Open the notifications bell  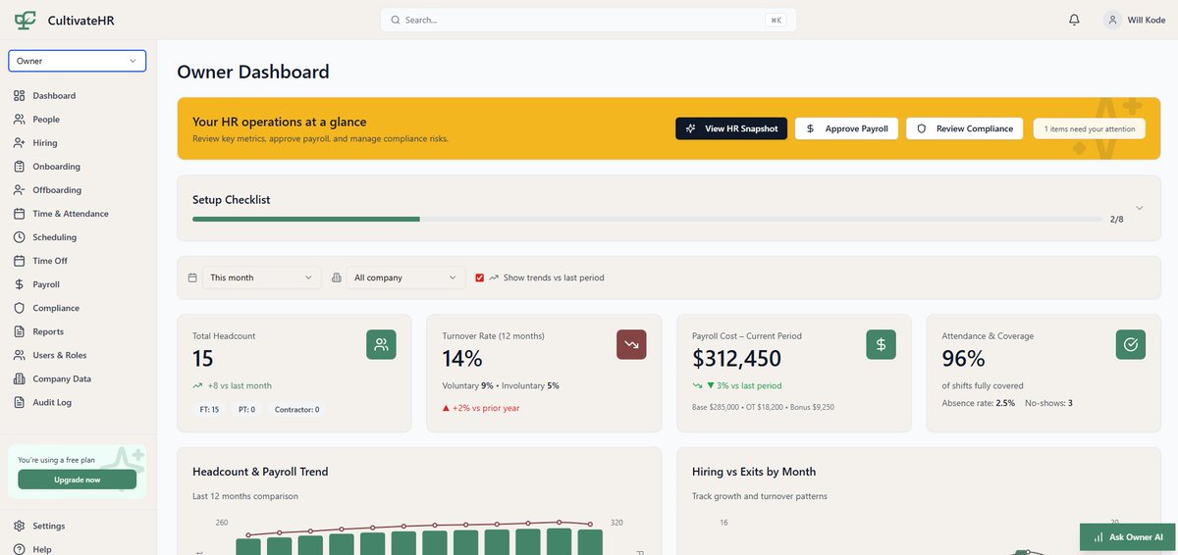[1074, 20]
